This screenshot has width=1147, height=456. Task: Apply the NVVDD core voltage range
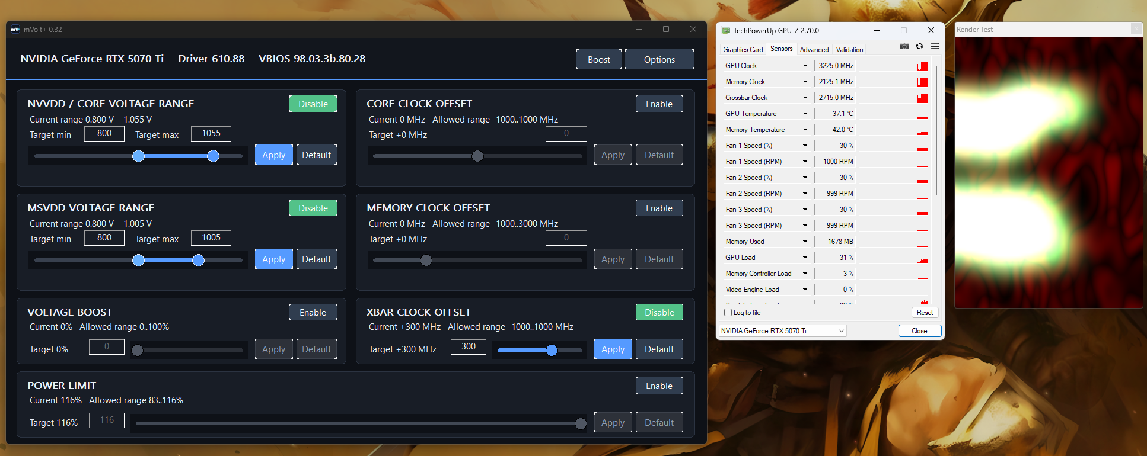point(274,155)
